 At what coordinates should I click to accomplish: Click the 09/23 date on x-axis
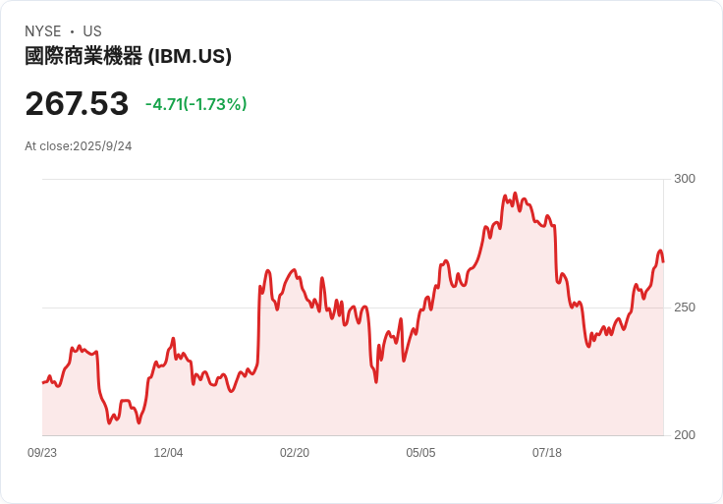point(42,453)
